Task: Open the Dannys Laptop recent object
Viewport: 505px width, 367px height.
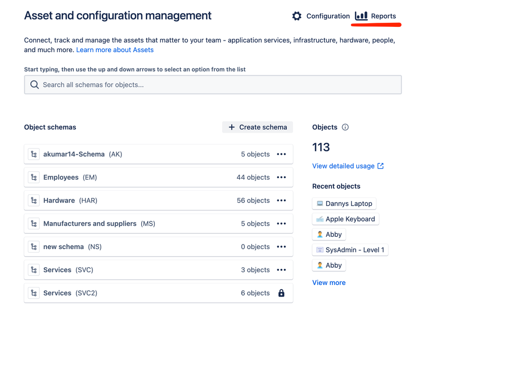Action: 344,203
